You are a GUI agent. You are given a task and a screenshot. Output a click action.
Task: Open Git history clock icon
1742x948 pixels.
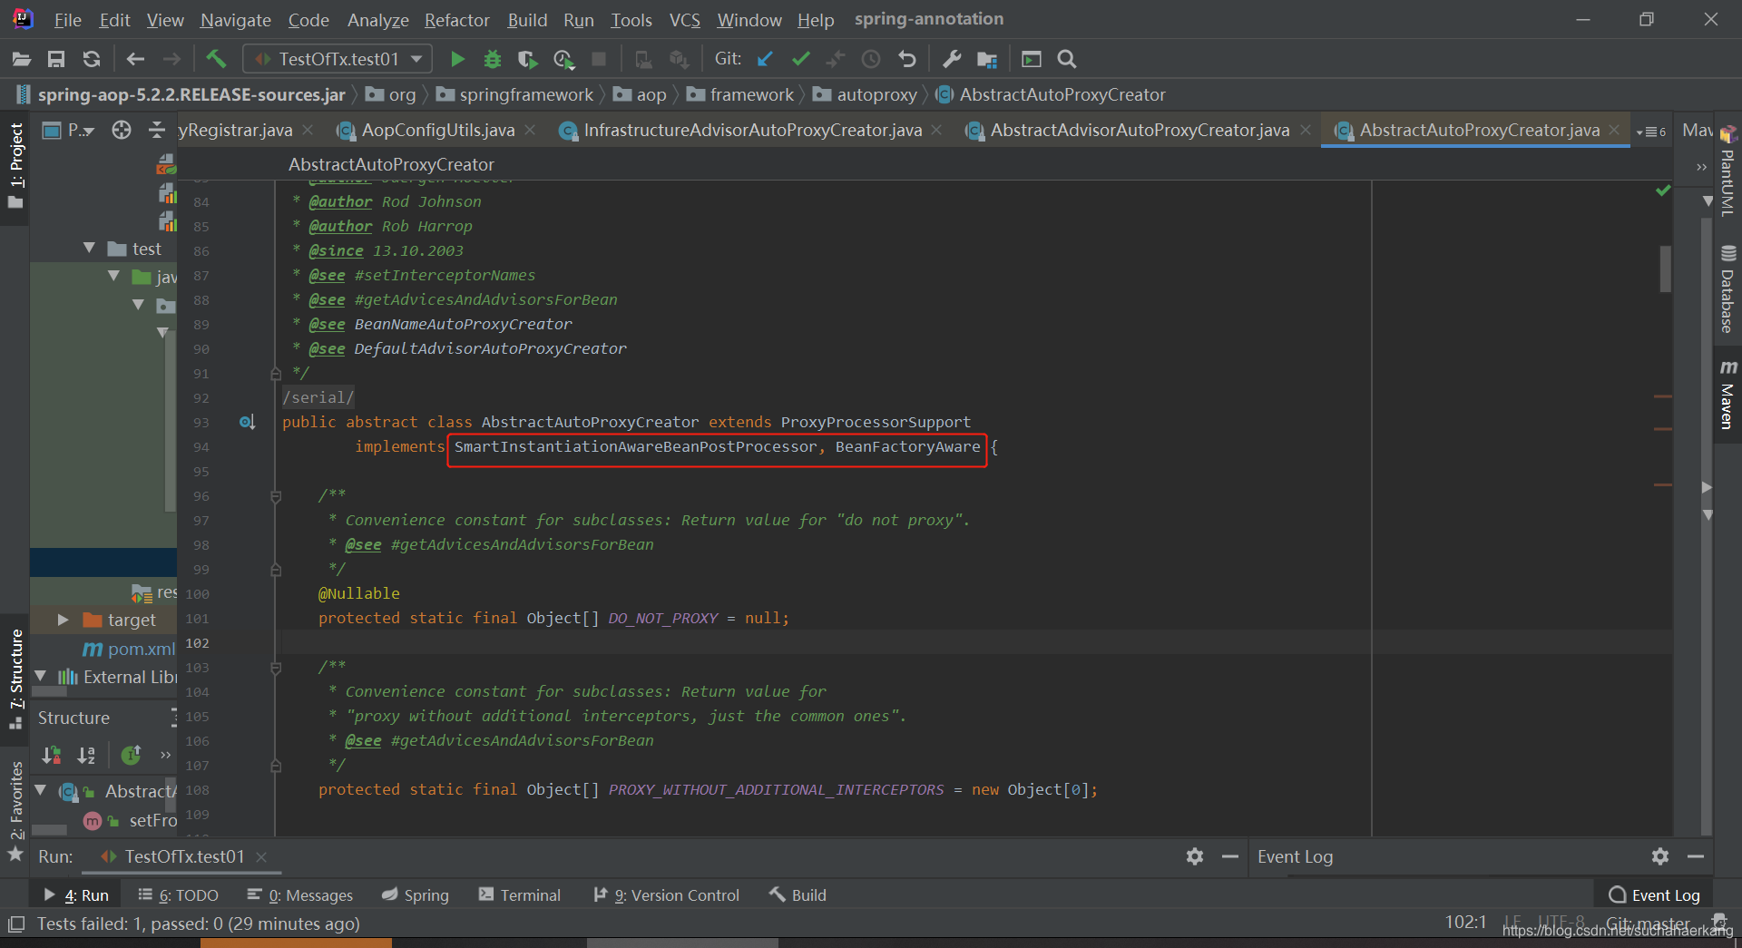coord(871,59)
